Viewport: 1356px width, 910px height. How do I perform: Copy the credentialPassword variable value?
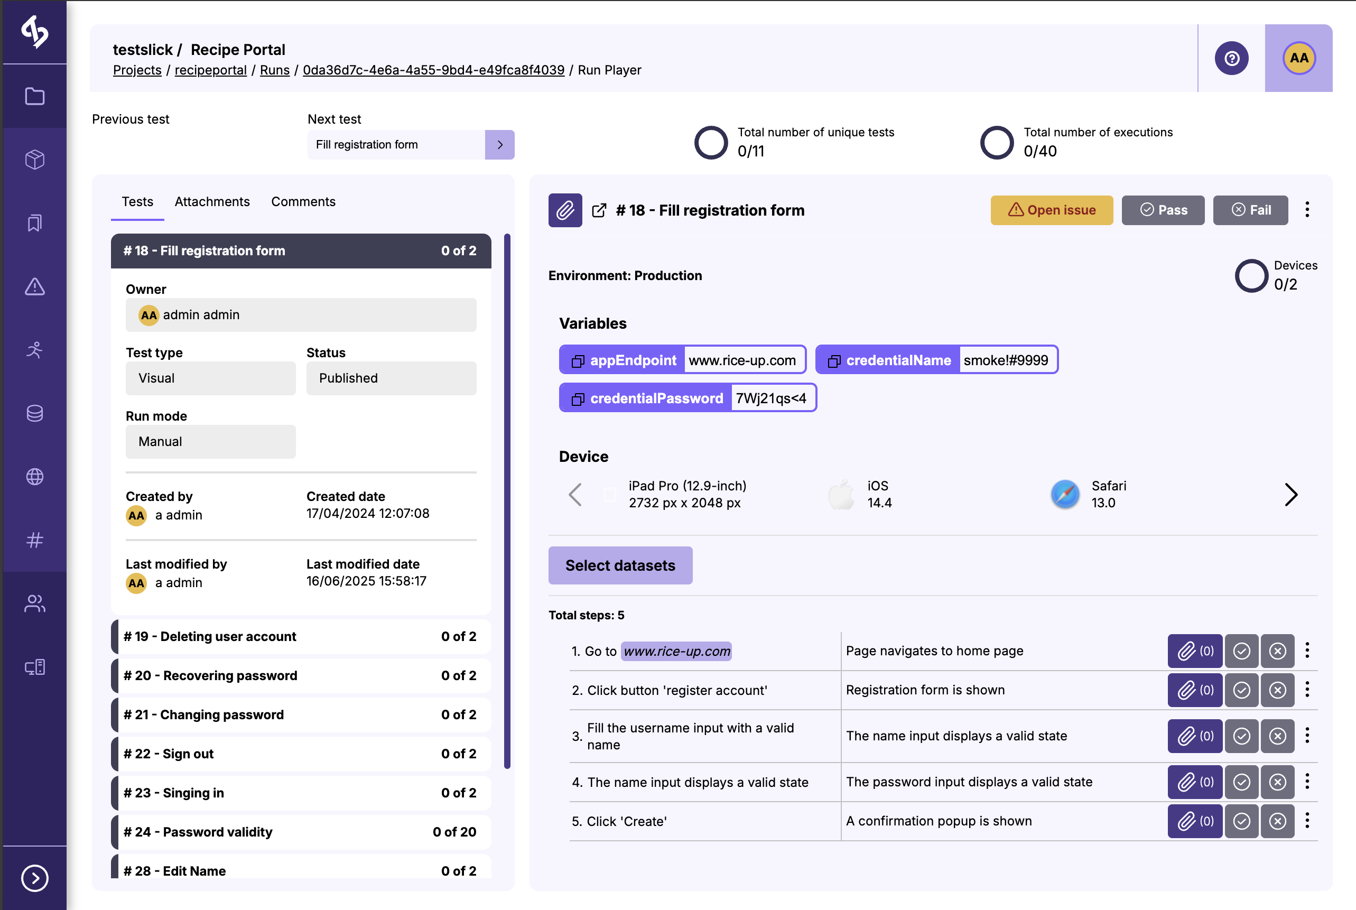pos(577,398)
